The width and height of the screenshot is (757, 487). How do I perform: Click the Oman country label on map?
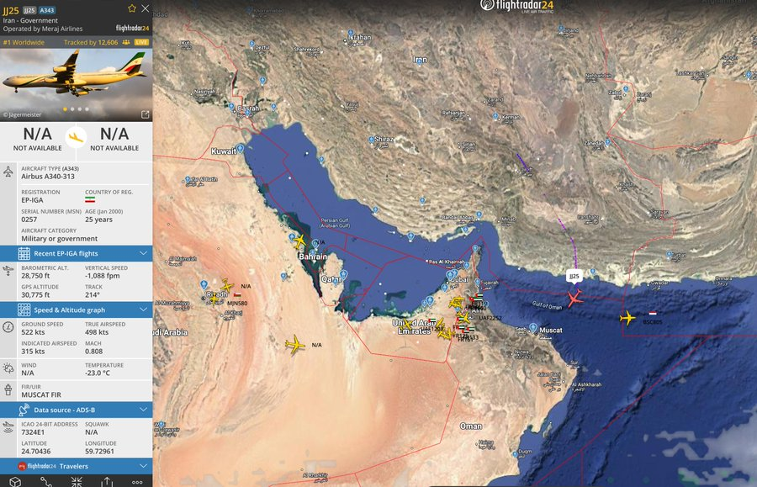point(471,426)
